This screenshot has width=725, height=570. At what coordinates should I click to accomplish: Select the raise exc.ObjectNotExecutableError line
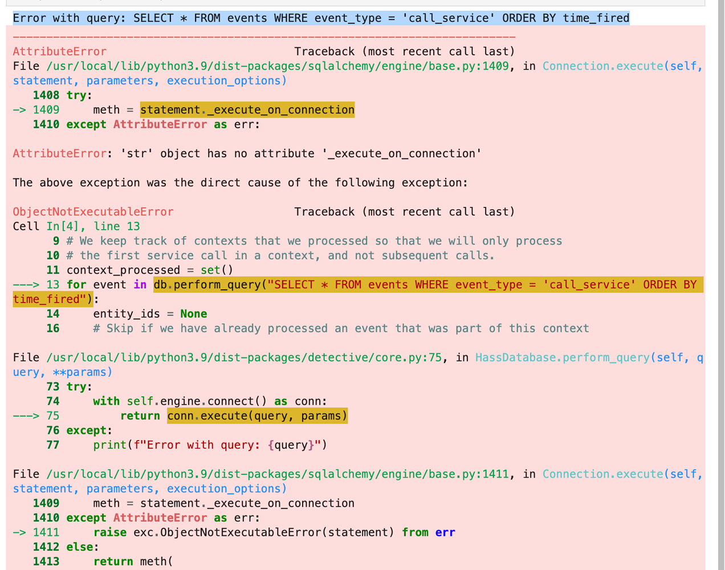(x=274, y=532)
